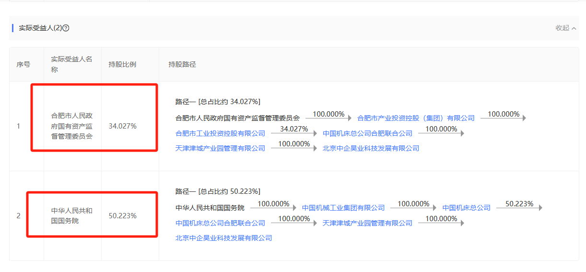Open the 中国机床总公司 link in row 2

point(467,208)
